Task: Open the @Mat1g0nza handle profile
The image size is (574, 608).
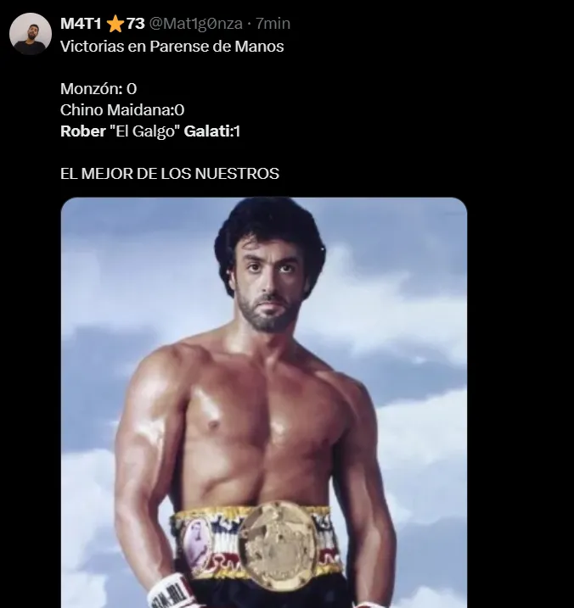Action: tap(196, 24)
